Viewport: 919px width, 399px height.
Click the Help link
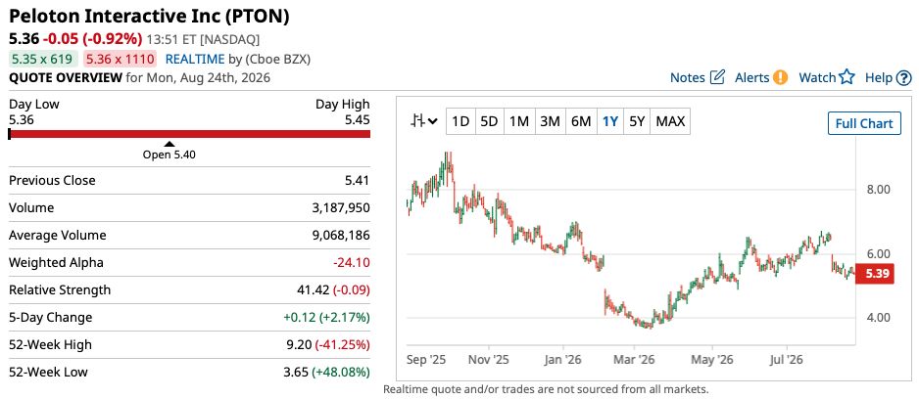879,77
